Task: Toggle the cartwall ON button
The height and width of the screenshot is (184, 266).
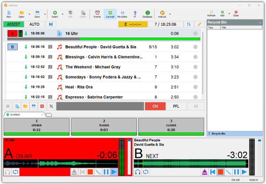Action: coord(155,106)
